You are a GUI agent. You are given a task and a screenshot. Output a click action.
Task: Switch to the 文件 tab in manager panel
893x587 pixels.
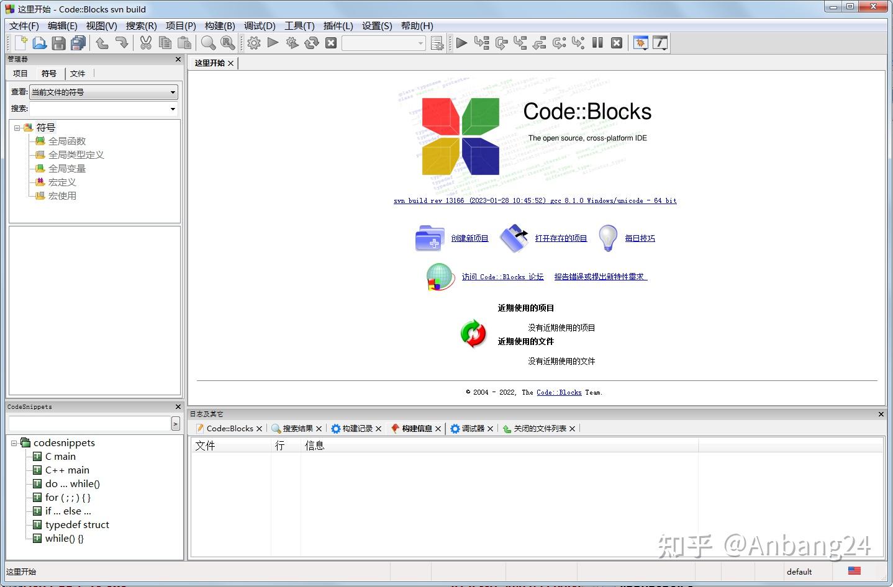pos(78,73)
